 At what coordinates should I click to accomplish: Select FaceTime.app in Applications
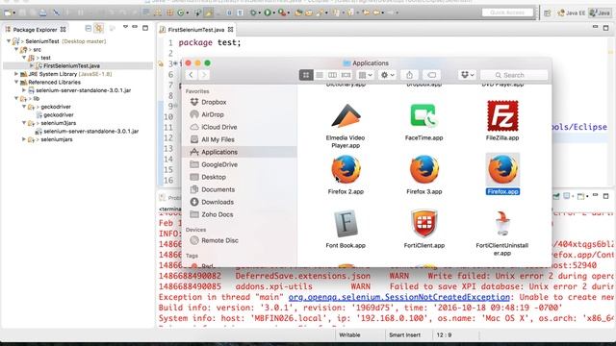[423, 115]
